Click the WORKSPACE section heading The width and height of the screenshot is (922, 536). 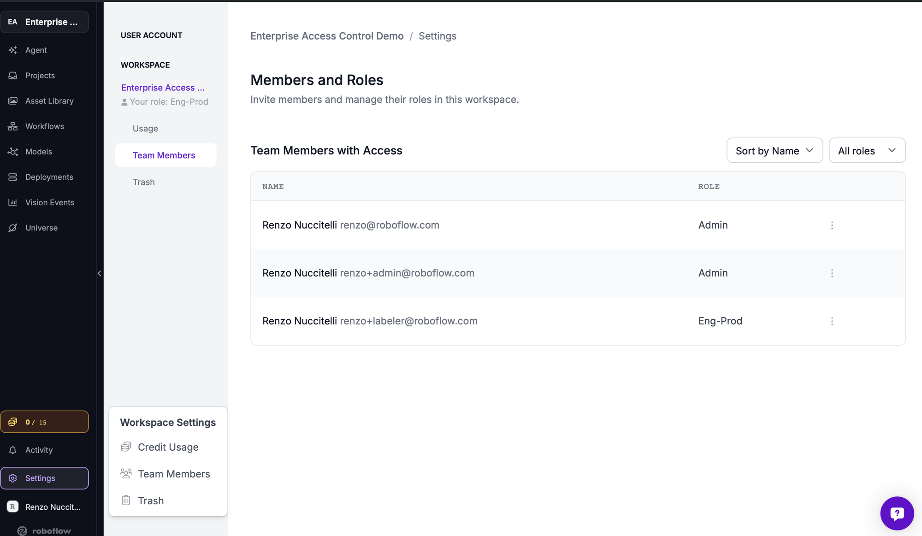(145, 65)
